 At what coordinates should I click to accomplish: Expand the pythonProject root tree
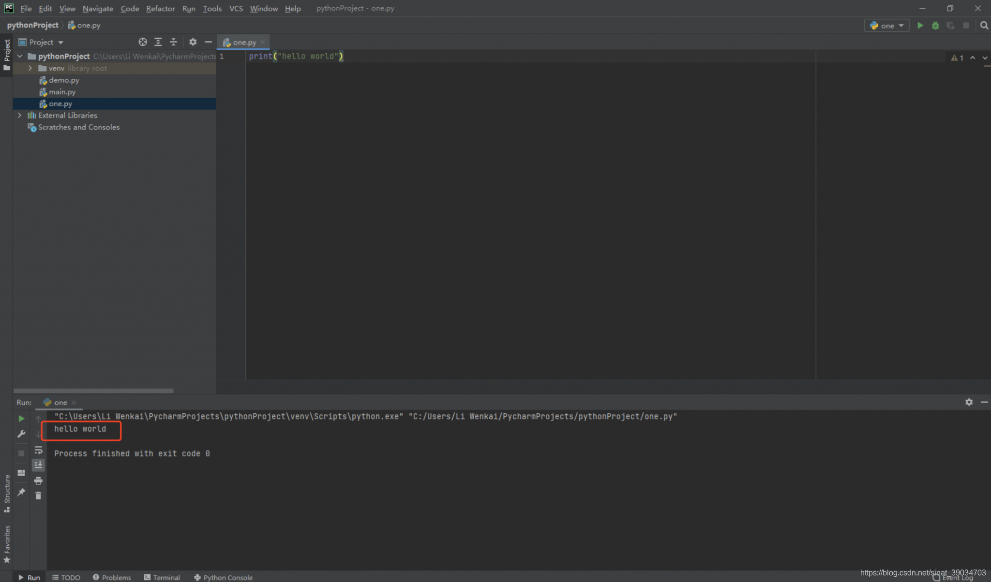click(19, 56)
